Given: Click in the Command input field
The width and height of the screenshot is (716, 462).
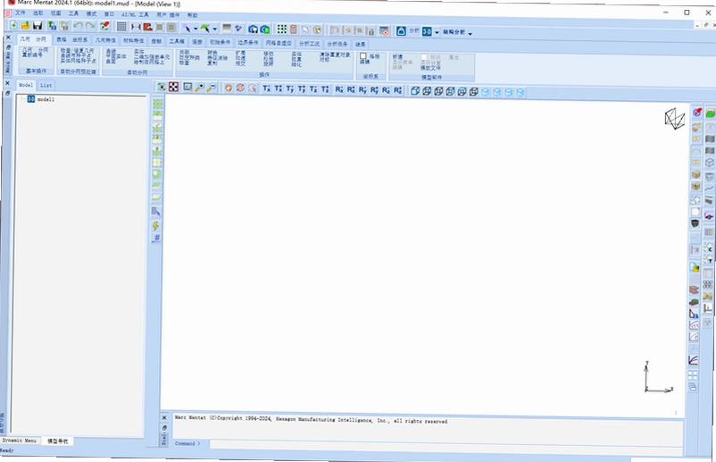Looking at the screenshot, I should click(445, 445).
